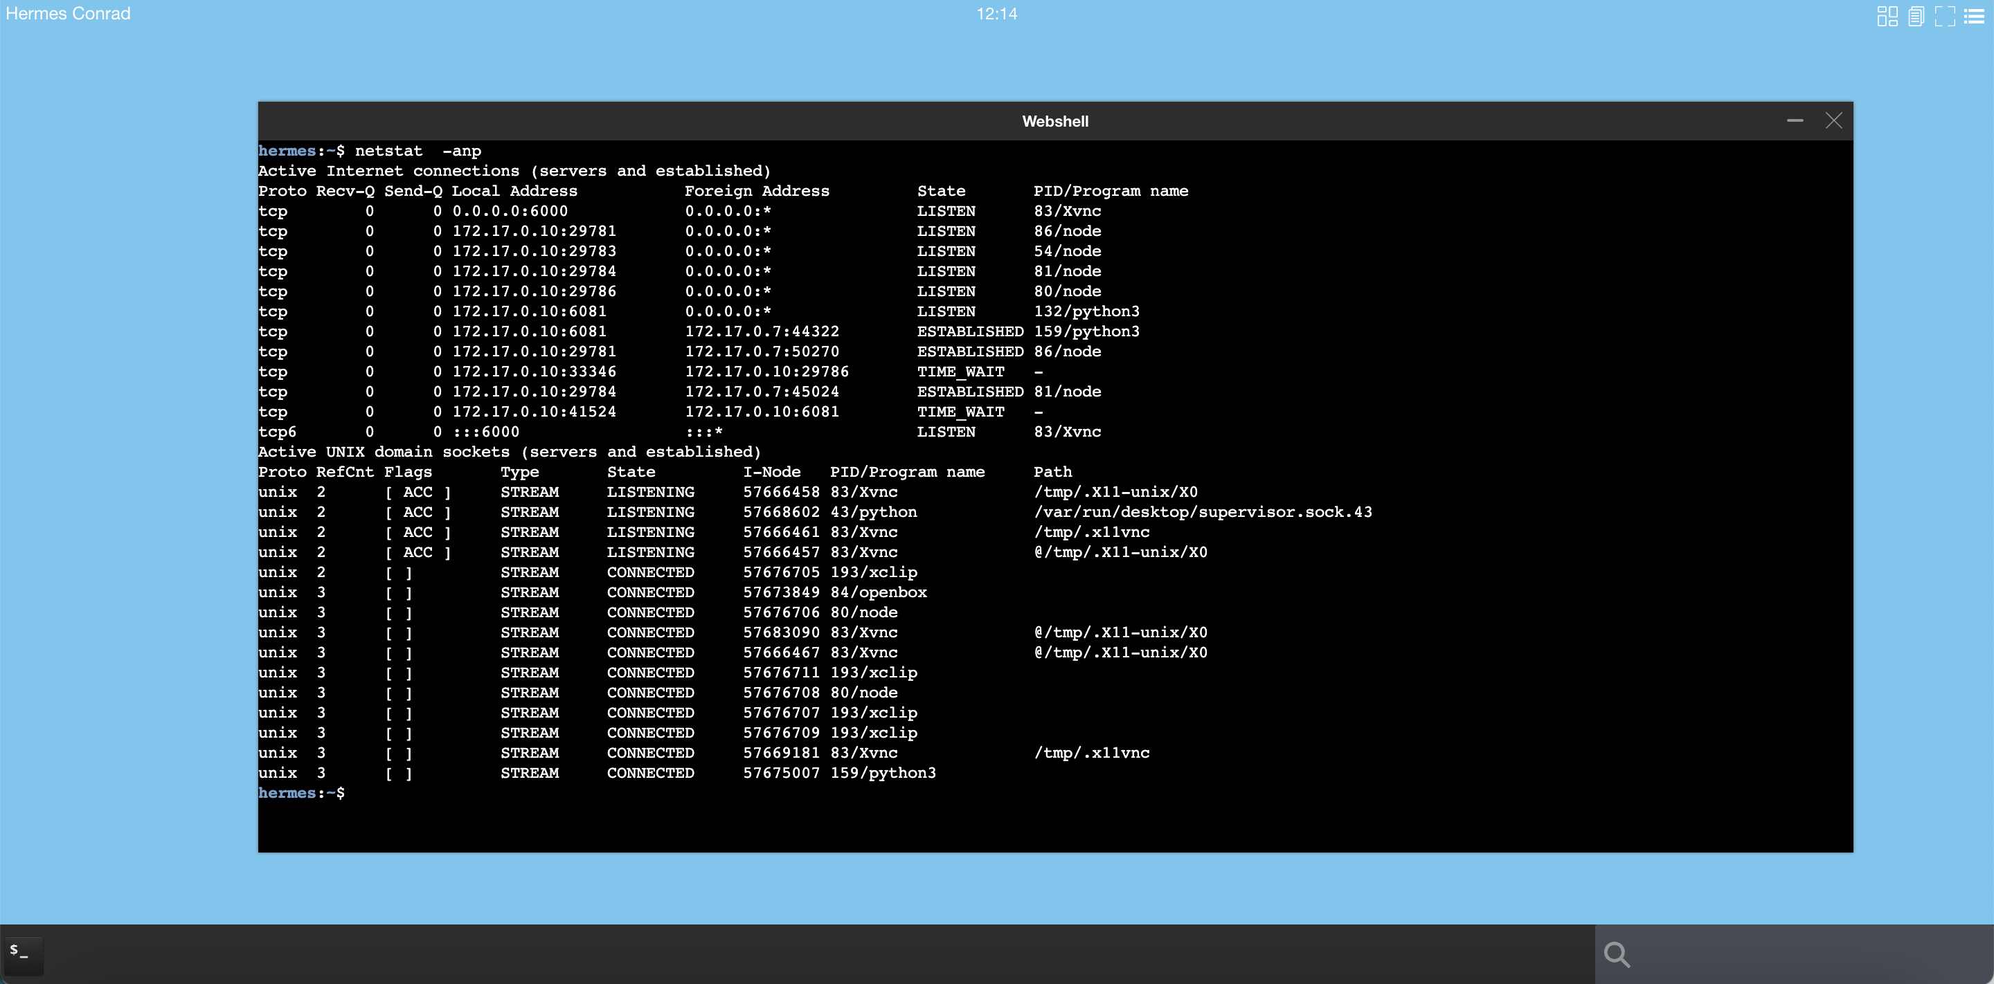Click inode '57676711'
The width and height of the screenshot is (1994, 984).
click(781, 674)
